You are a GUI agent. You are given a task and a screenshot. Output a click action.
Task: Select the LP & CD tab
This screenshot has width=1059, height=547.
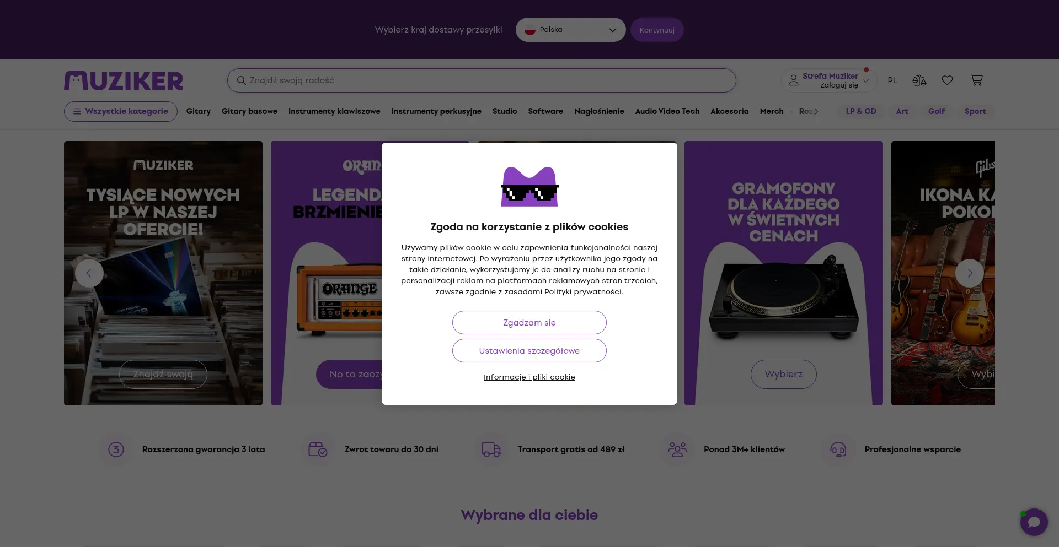(860, 111)
